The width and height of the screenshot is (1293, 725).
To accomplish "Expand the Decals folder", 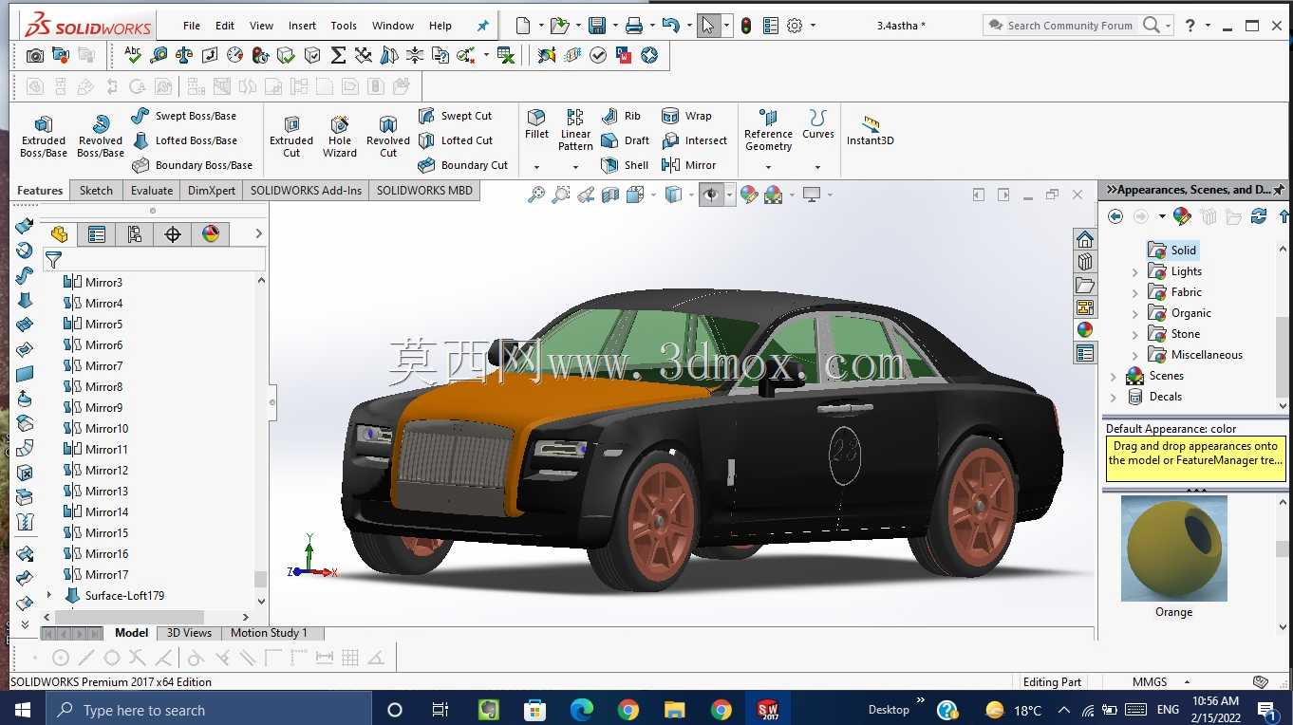I will [x=1114, y=398].
